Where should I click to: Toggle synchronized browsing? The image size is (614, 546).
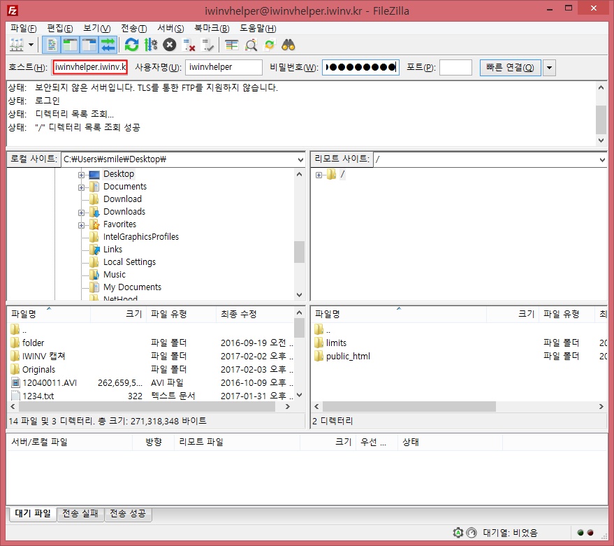(x=270, y=45)
